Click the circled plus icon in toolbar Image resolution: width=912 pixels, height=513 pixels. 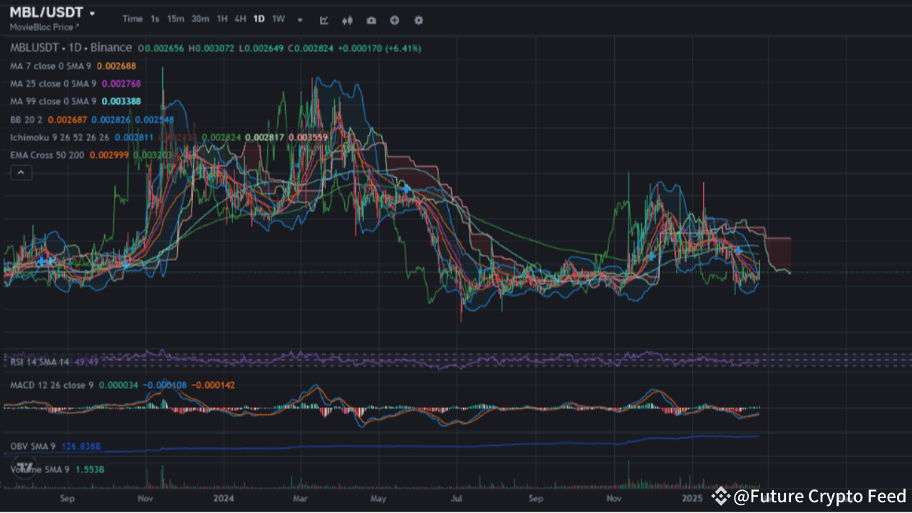395,20
